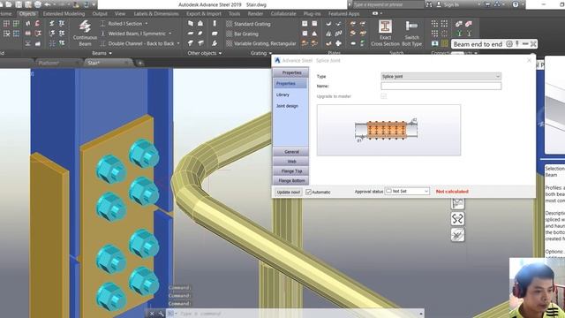Viewport: 565px width, 318px height.
Task: Open the Featured Apps ribbon tab
Action: click(343, 14)
